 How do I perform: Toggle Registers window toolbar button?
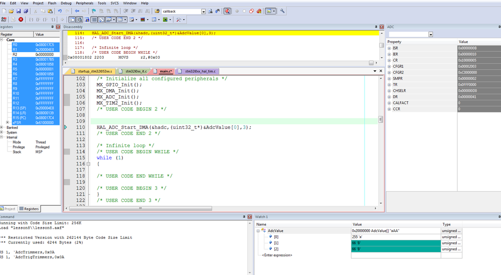click(94, 20)
